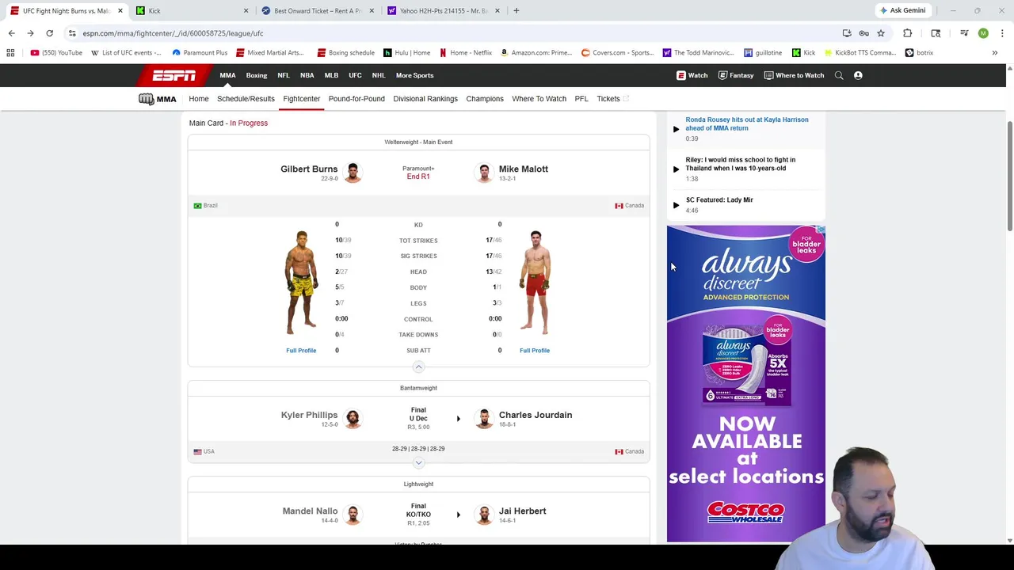Image resolution: width=1014 pixels, height=570 pixels.
Task: Open Chrome profile avatar menu
Action: pyautogui.click(x=983, y=33)
